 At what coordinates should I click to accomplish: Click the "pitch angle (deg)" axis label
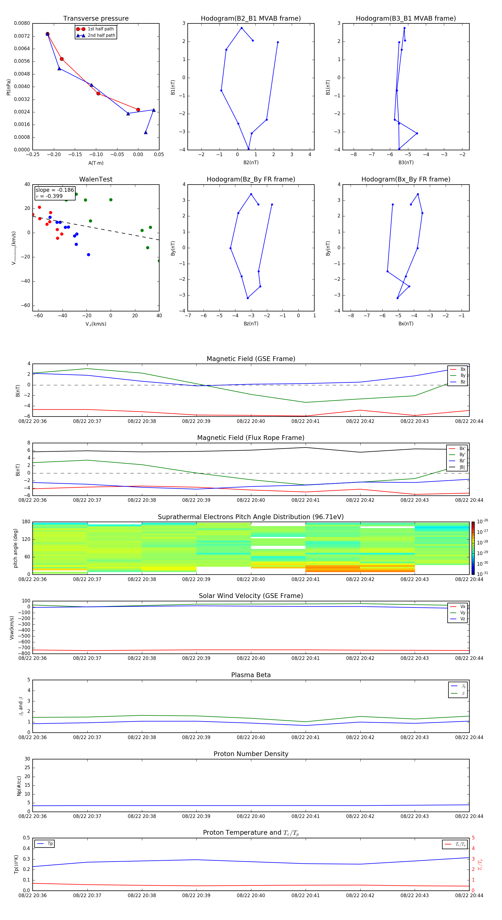point(15,548)
